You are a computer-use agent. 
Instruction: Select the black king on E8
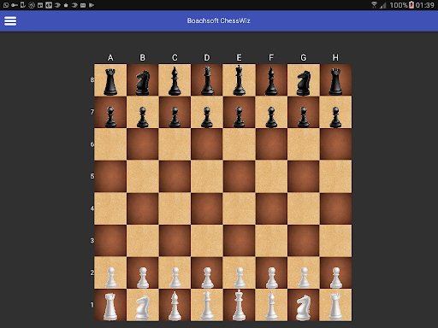pyautogui.click(x=239, y=80)
